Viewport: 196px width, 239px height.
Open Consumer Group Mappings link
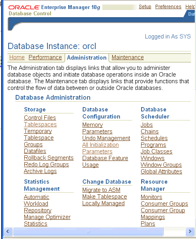pos(163,214)
